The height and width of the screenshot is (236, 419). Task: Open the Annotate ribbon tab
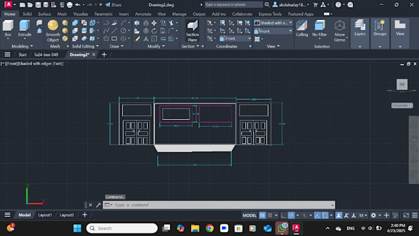point(143,14)
